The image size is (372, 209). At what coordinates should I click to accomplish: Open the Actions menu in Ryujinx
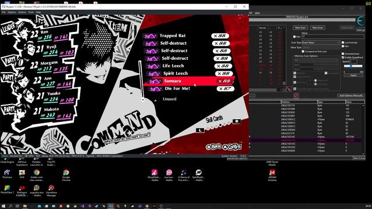tap(22, 12)
